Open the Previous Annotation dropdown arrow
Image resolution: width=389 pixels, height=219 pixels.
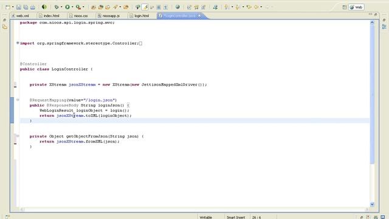click(243, 7)
